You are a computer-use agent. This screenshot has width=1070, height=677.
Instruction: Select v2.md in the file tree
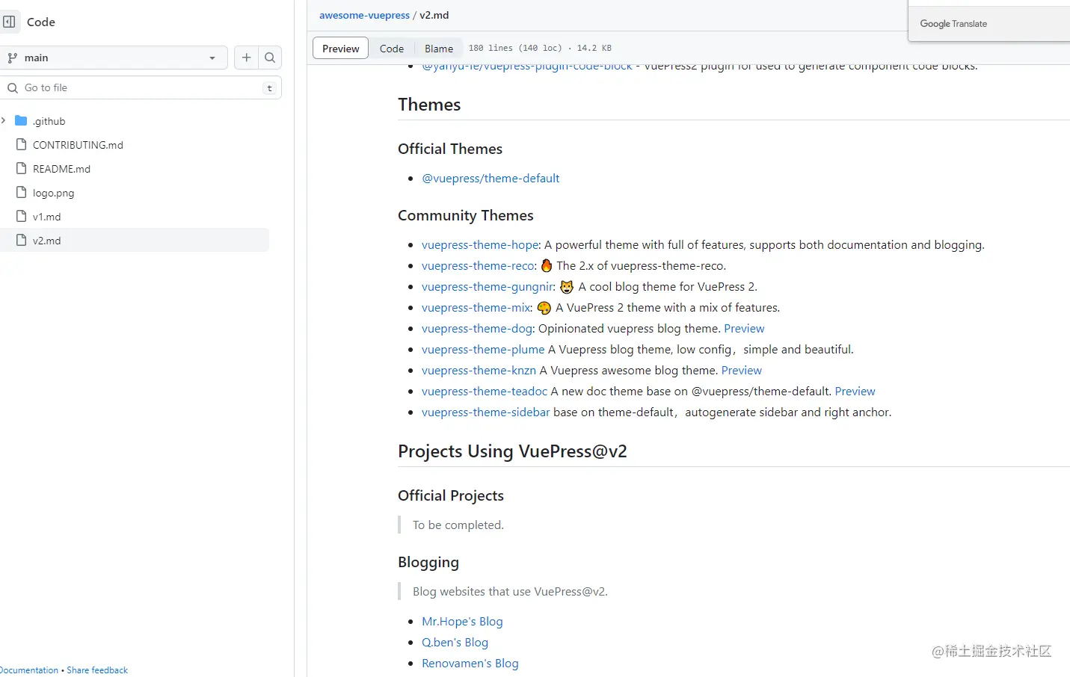click(46, 241)
